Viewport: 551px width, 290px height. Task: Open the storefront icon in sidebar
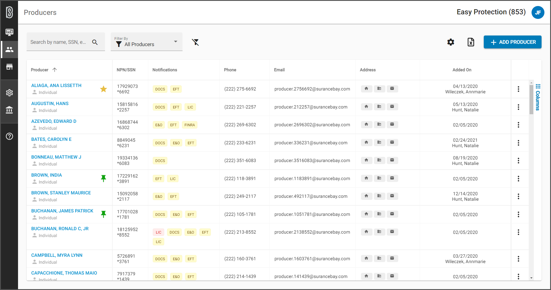9,67
